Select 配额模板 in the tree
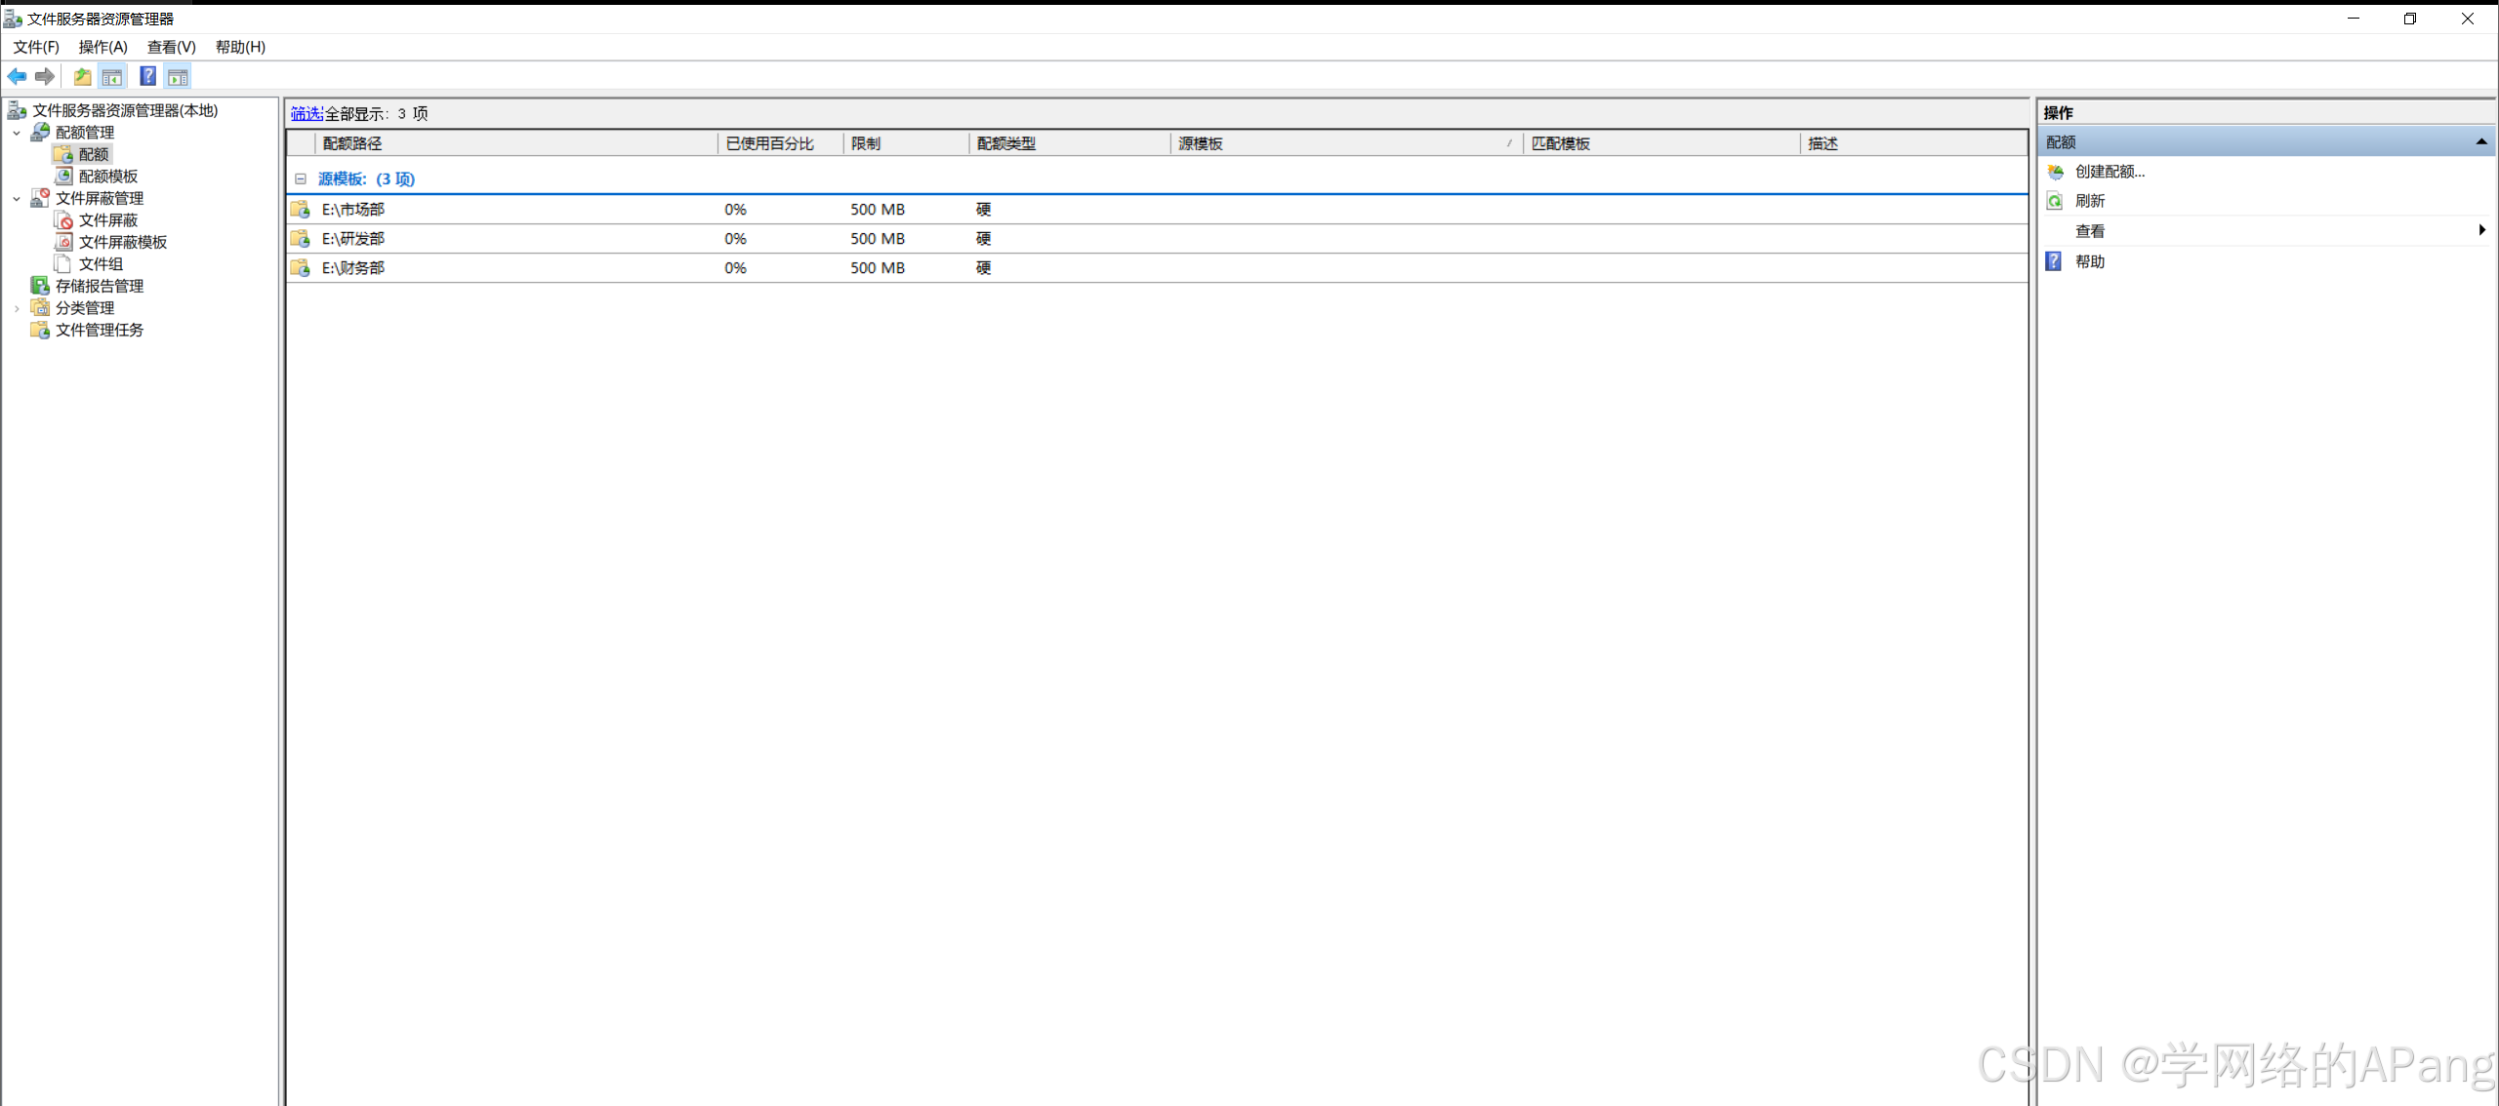This screenshot has height=1106, width=2499. pos(107,176)
